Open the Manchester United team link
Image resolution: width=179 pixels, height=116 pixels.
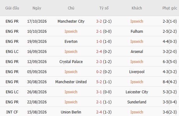click(71, 82)
